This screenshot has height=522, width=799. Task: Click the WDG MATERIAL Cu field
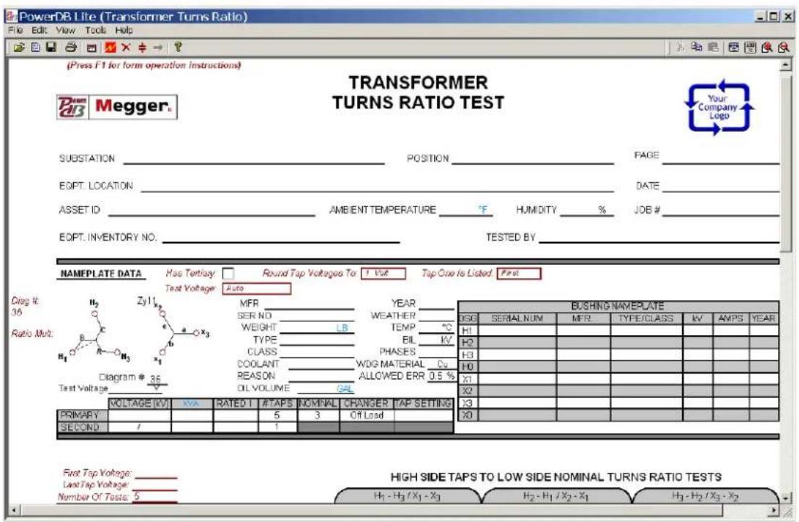441,364
